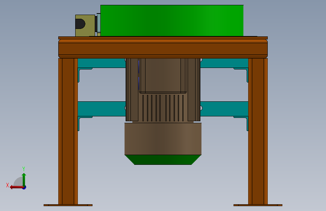The image size is (326, 211).
Task: Select the left brown table leg
Action: pos(68,131)
